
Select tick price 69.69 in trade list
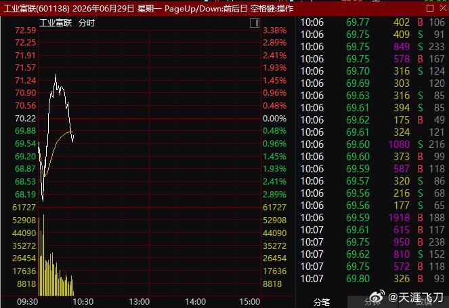click(358, 83)
